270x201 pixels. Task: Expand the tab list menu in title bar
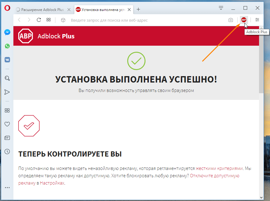click(221, 8)
